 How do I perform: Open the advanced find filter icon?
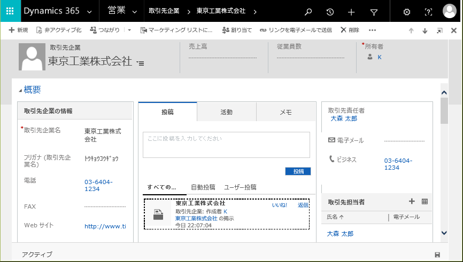(x=374, y=12)
